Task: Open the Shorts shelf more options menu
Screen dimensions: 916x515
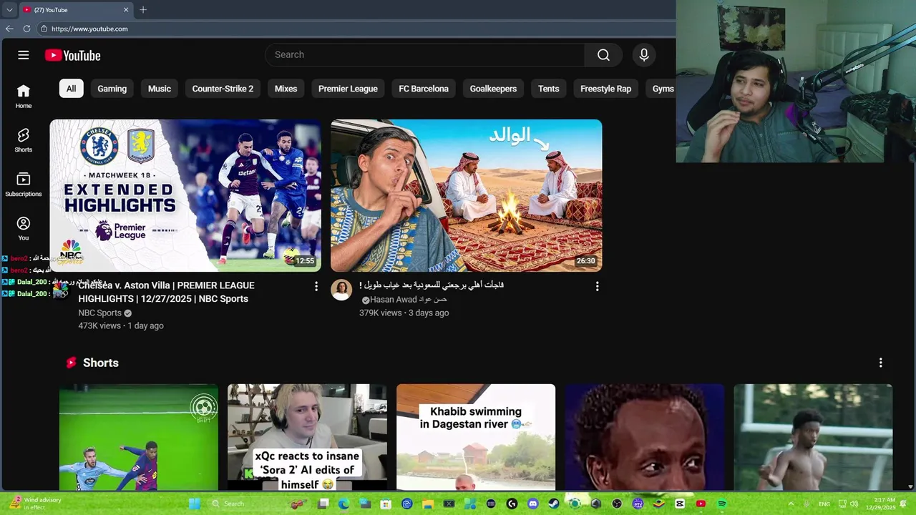Action: (880, 363)
